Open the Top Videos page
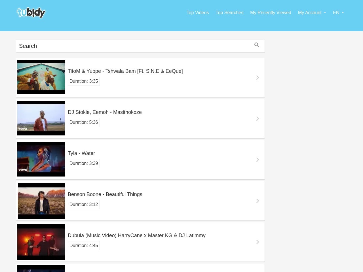 click(198, 12)
